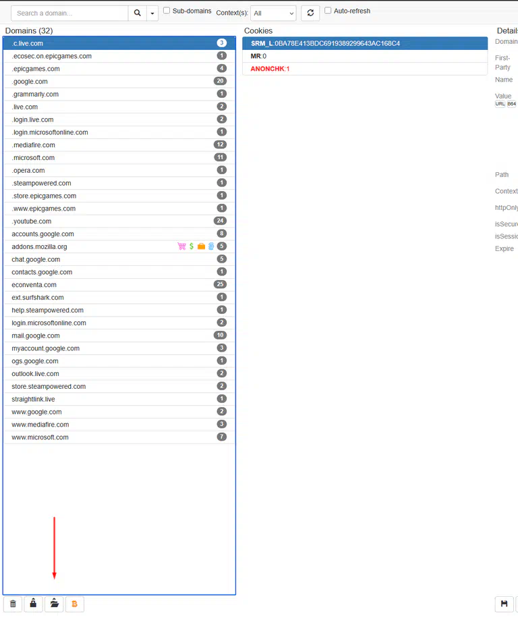This screenshot has height=617, width=518.
Task: Select the .login.microsoftonline.com domain
Action: (119, 132)
